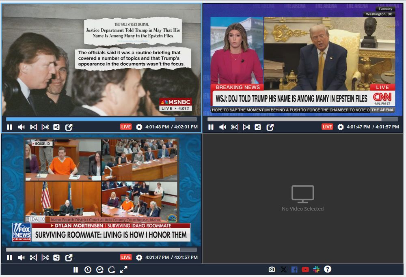Click the clock-with-arrow sync icon
Screen dimensions: 406x277
point(100,270)
